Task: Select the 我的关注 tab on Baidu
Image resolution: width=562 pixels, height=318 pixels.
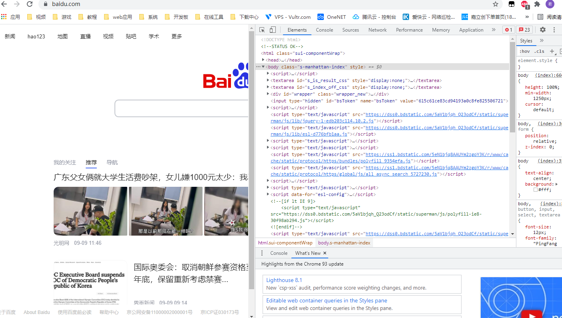Action: coord(65,162)
